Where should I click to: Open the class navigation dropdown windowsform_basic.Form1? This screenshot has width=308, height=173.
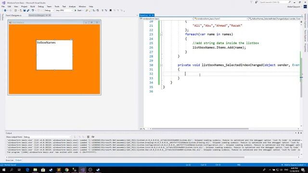[x=221, y=19]
